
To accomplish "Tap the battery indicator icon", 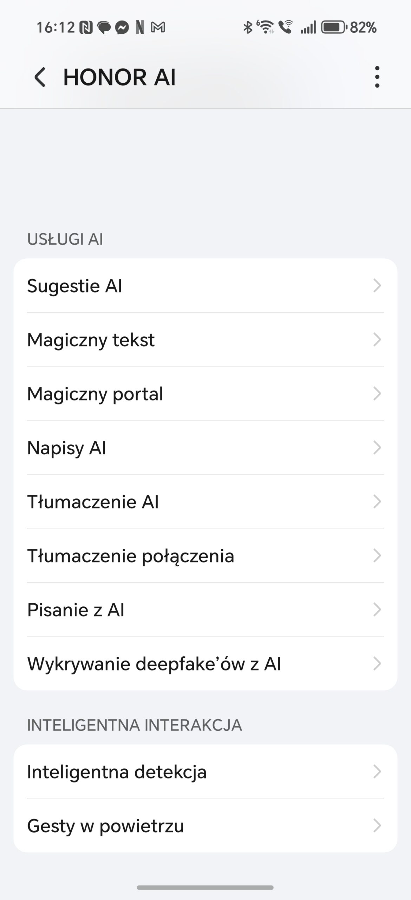I will (334, 27).
